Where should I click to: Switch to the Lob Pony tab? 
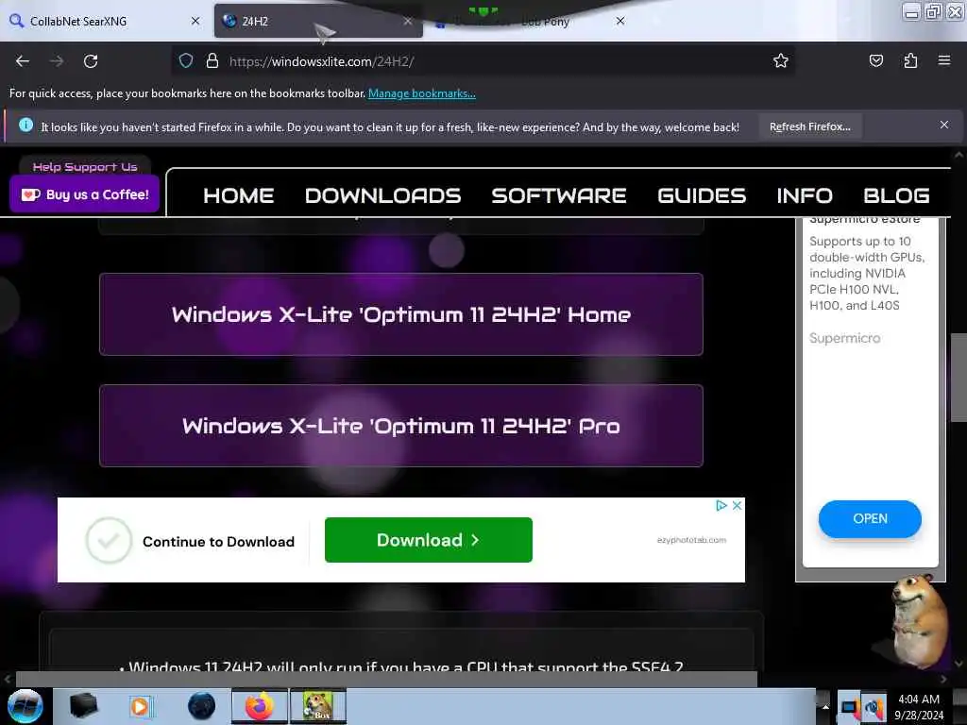[x=531, y=21]
